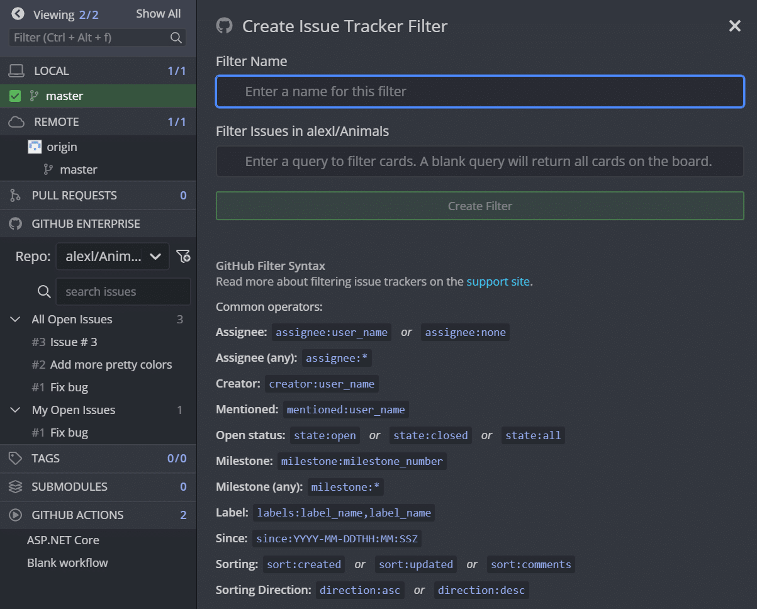Click the Filter Name input field
The height and width of the screenshot is (609, 757).
479,91
